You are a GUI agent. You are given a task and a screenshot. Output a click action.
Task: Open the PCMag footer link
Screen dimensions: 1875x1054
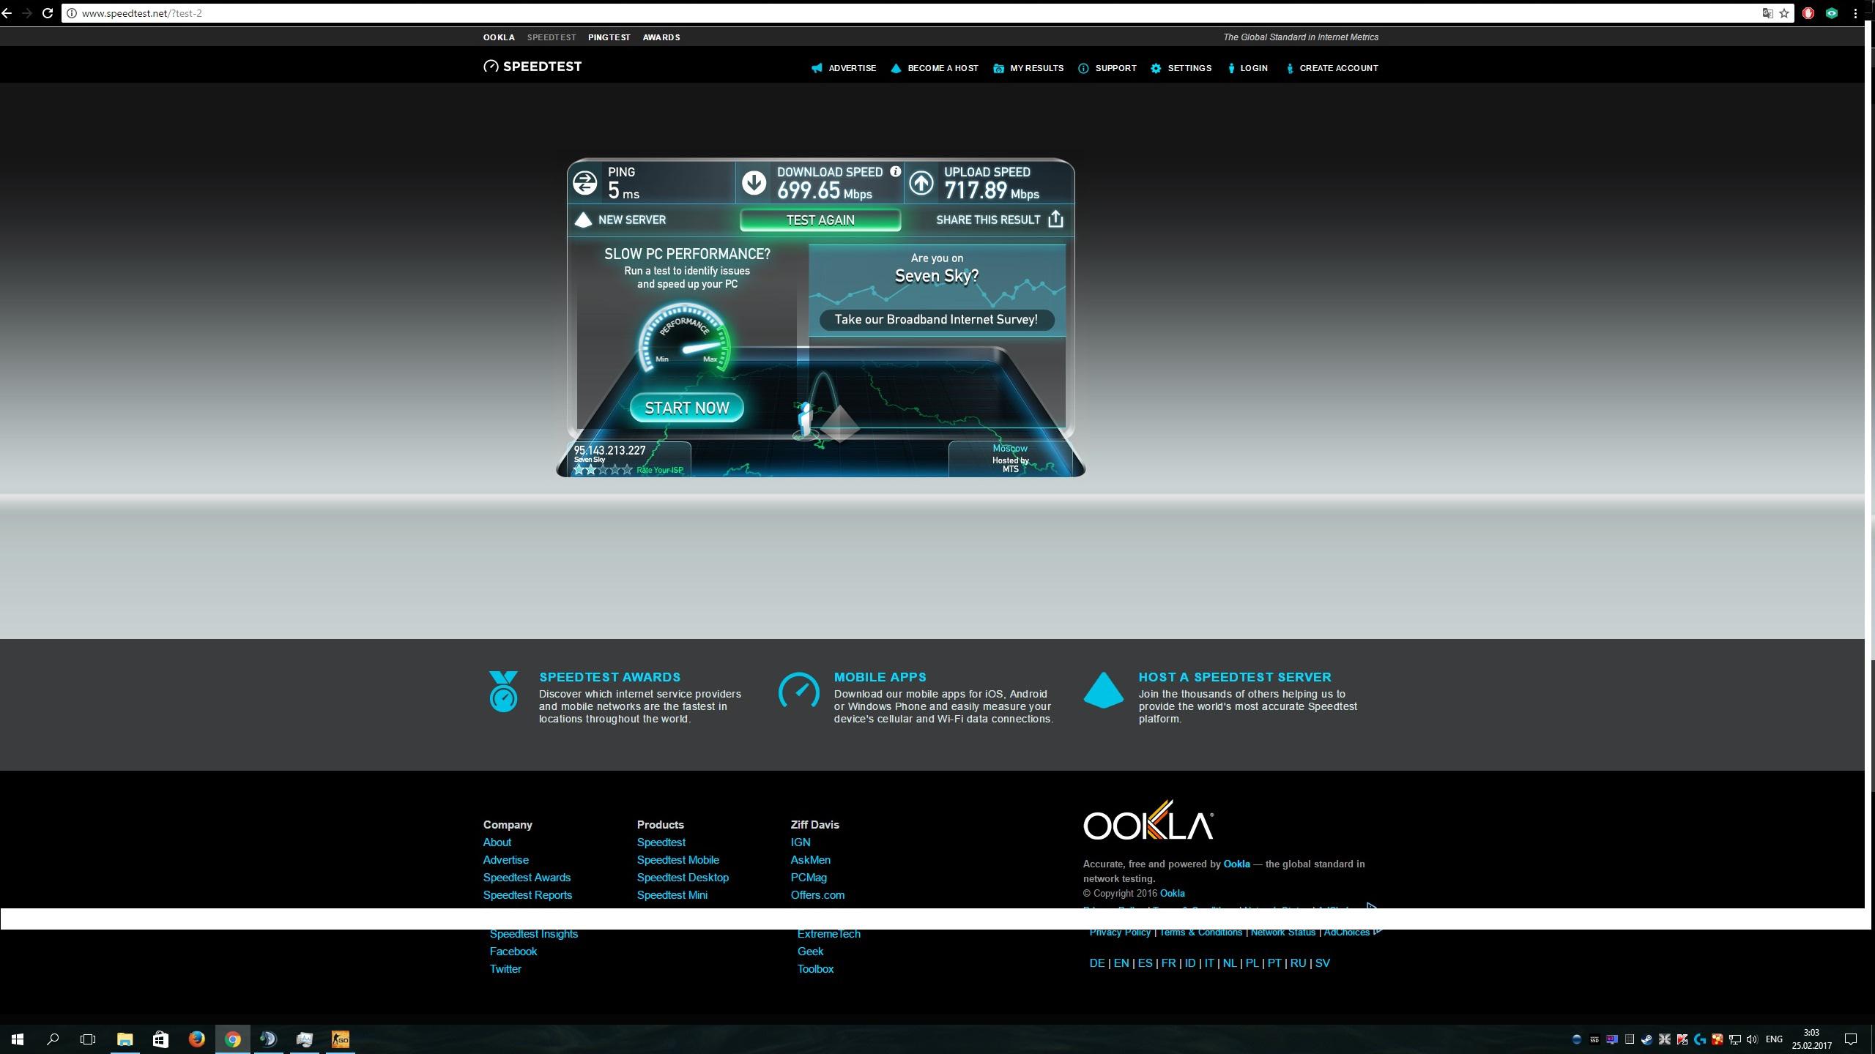click(x=809, y=878)
